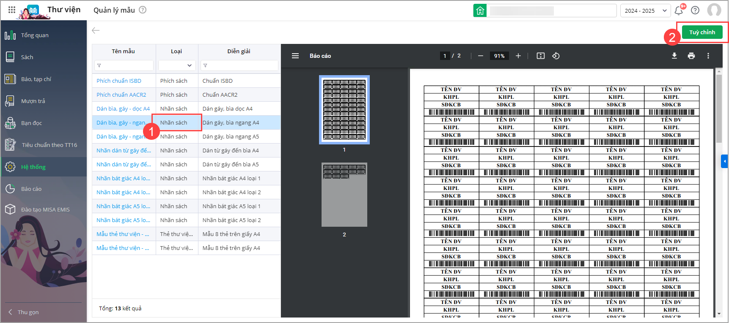This screenshot has height=323, width=729.
Task: Open the Phích chuẩn ISBD template link
Action: pos(119,81)
